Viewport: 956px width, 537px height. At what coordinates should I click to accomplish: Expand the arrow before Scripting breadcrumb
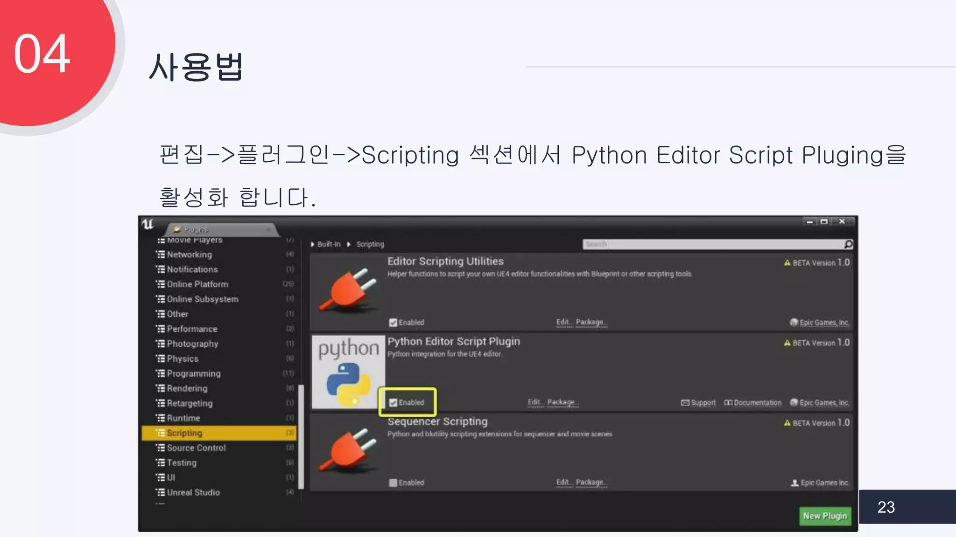point(349,244)
